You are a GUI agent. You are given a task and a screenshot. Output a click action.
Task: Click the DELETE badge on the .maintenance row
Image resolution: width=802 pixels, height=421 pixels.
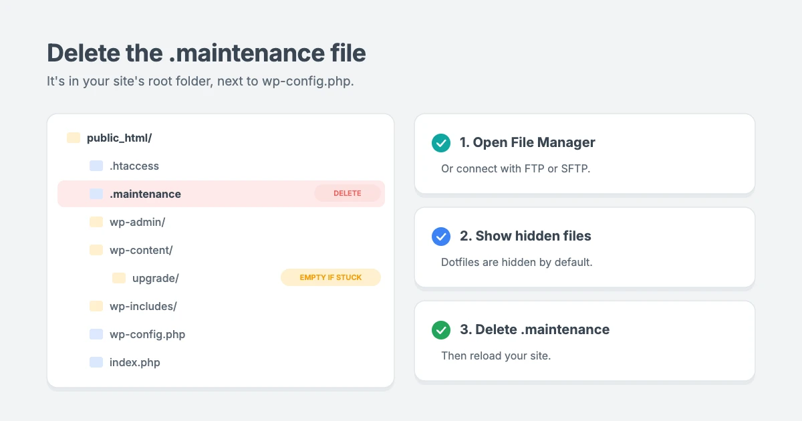(x=348, y=193)
